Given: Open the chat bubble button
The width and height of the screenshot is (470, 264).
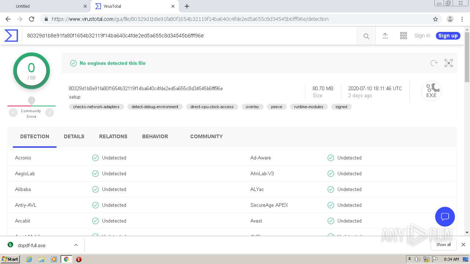Looking at the screenshot, I should pos(445,216).
